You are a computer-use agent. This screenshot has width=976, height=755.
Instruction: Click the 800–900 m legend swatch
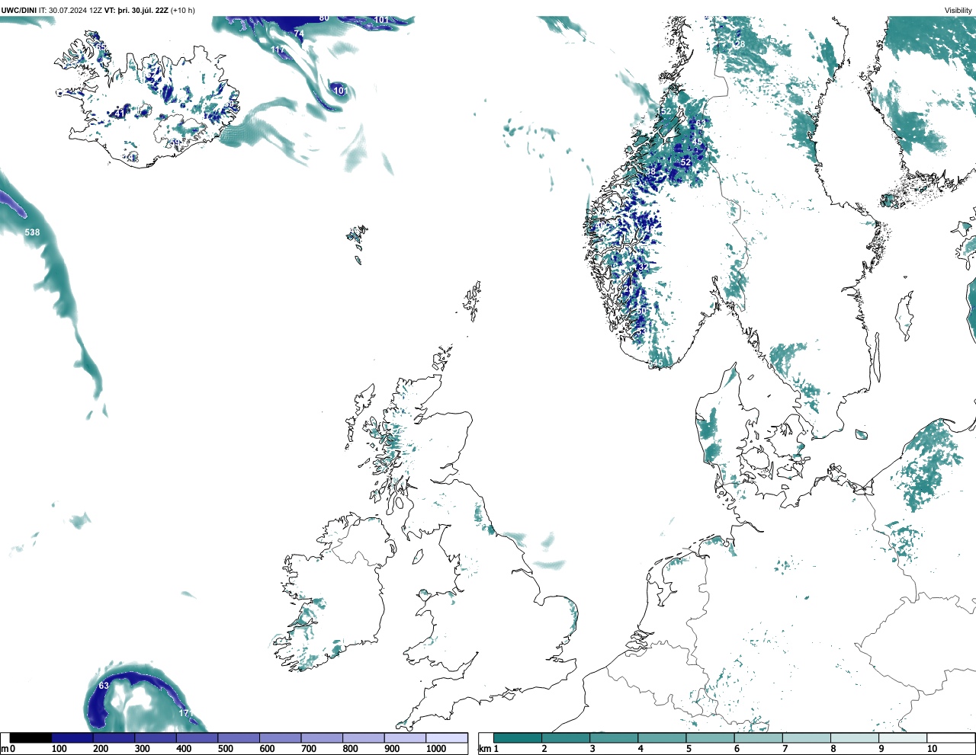click(x=364, y=738)
